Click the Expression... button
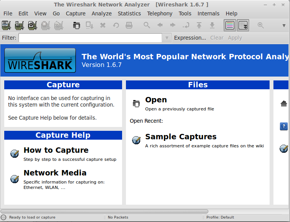 tap(190, 38)
